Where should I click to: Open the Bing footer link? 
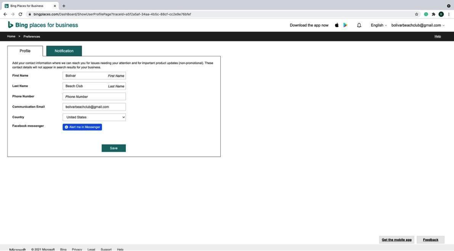63,249
